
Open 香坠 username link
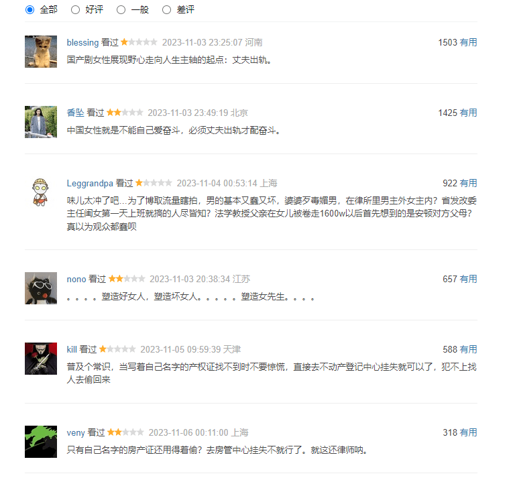point(76,113)
